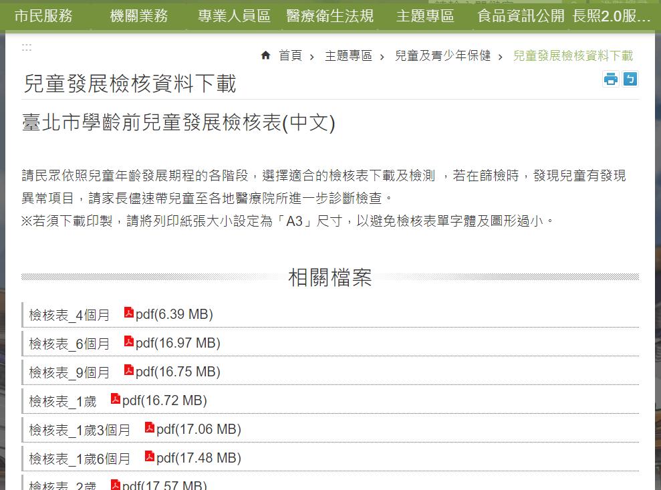This screenshot has width=661, height=490.
Task: Open the 食品資訊公開 menu
Action: [521, 16]
